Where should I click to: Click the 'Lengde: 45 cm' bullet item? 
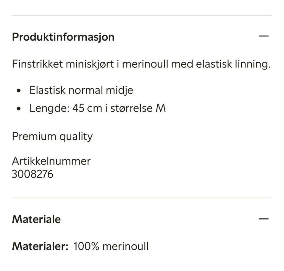(97, 108)
